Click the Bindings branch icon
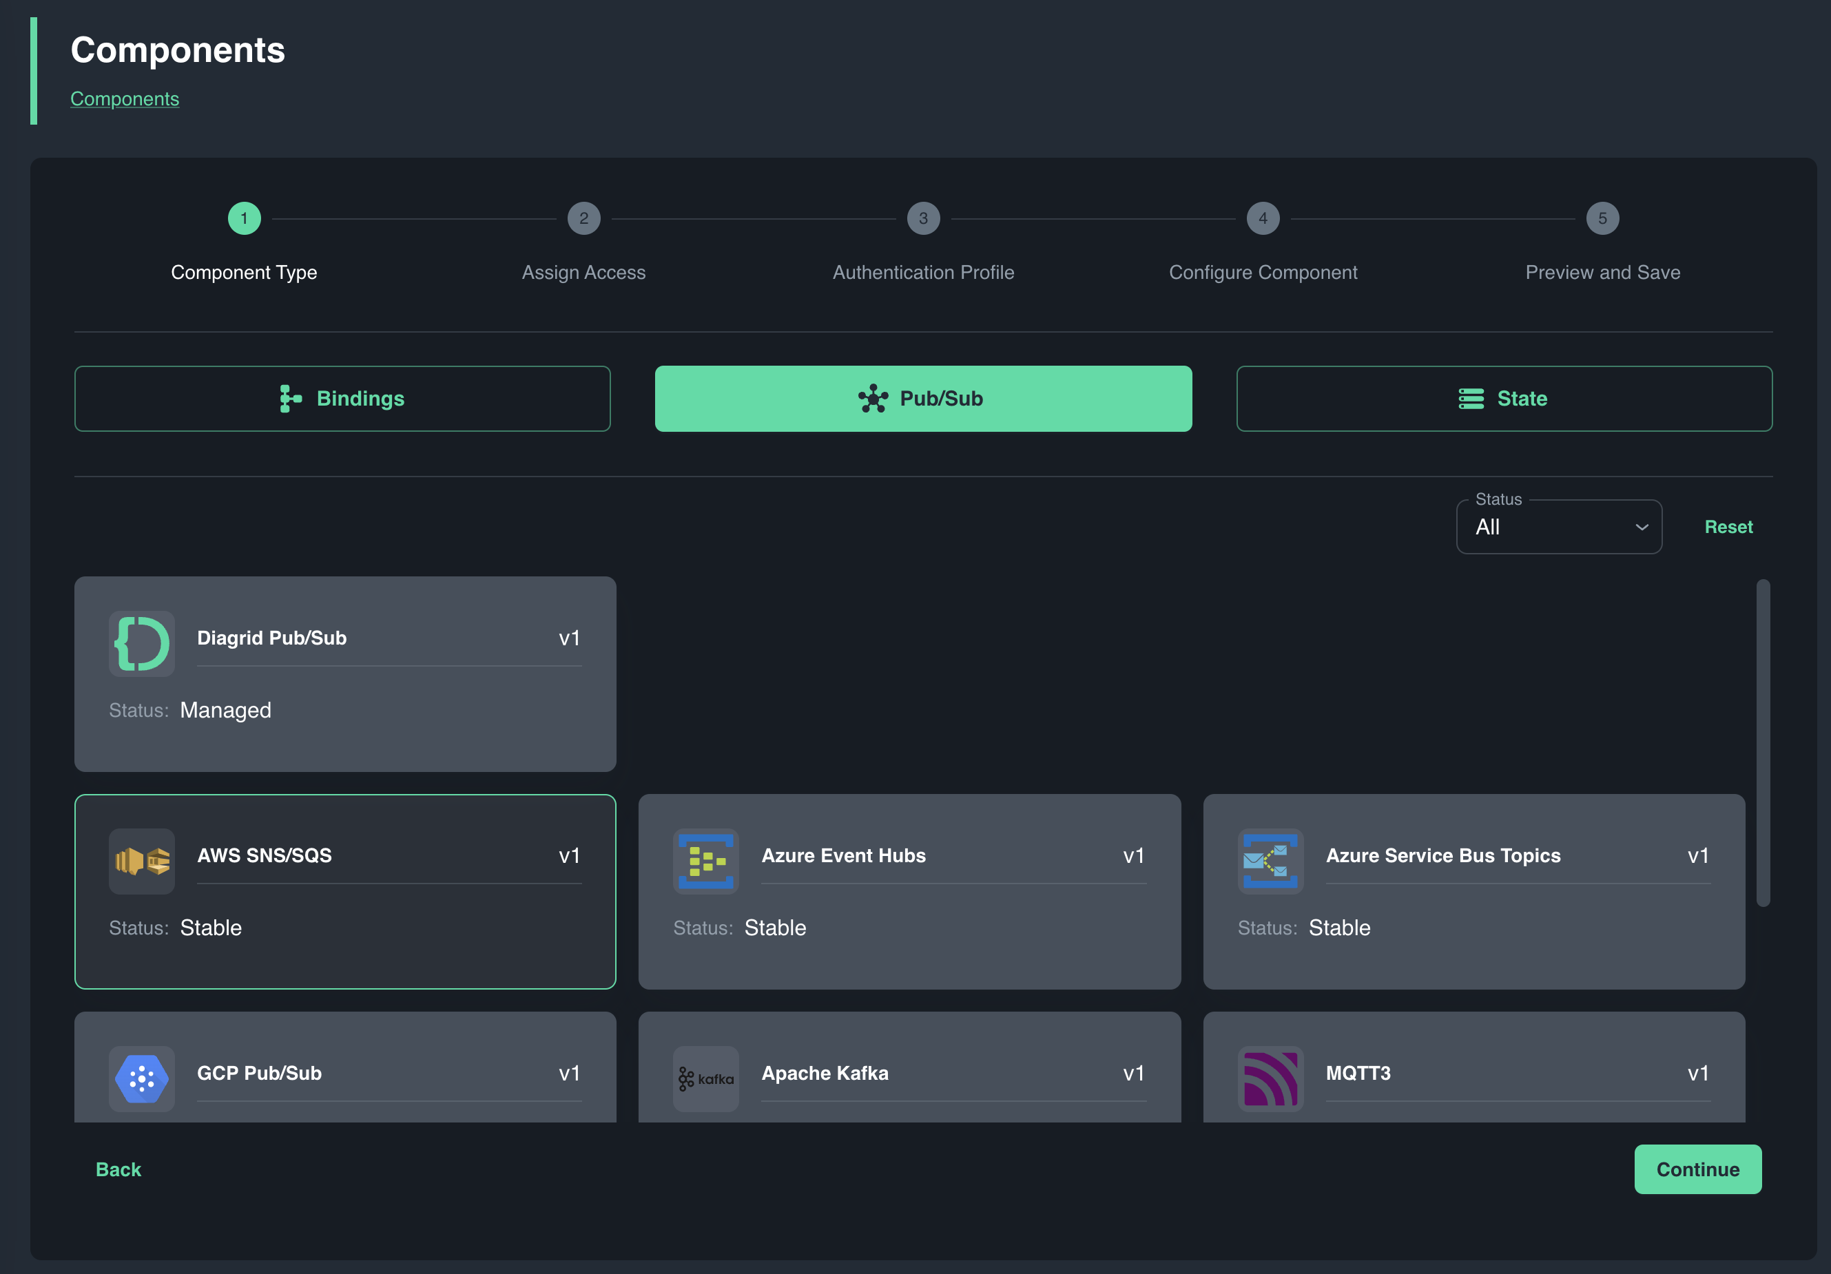Image resolution: width=1831 pixels, height=1274 pixels. click(x=290, y=399)
